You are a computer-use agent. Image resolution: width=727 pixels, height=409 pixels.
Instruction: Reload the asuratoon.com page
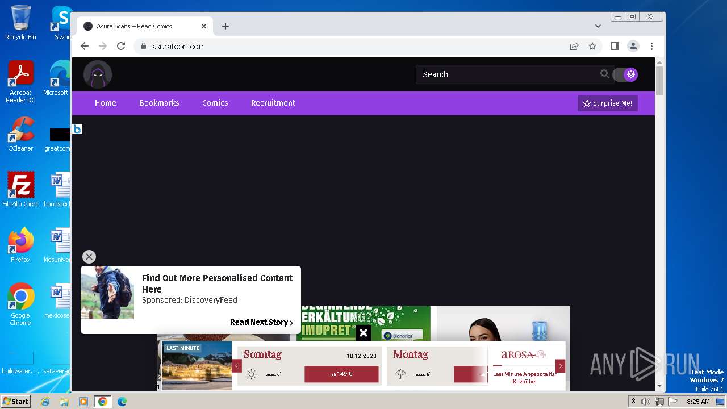[x=121, y=46]
